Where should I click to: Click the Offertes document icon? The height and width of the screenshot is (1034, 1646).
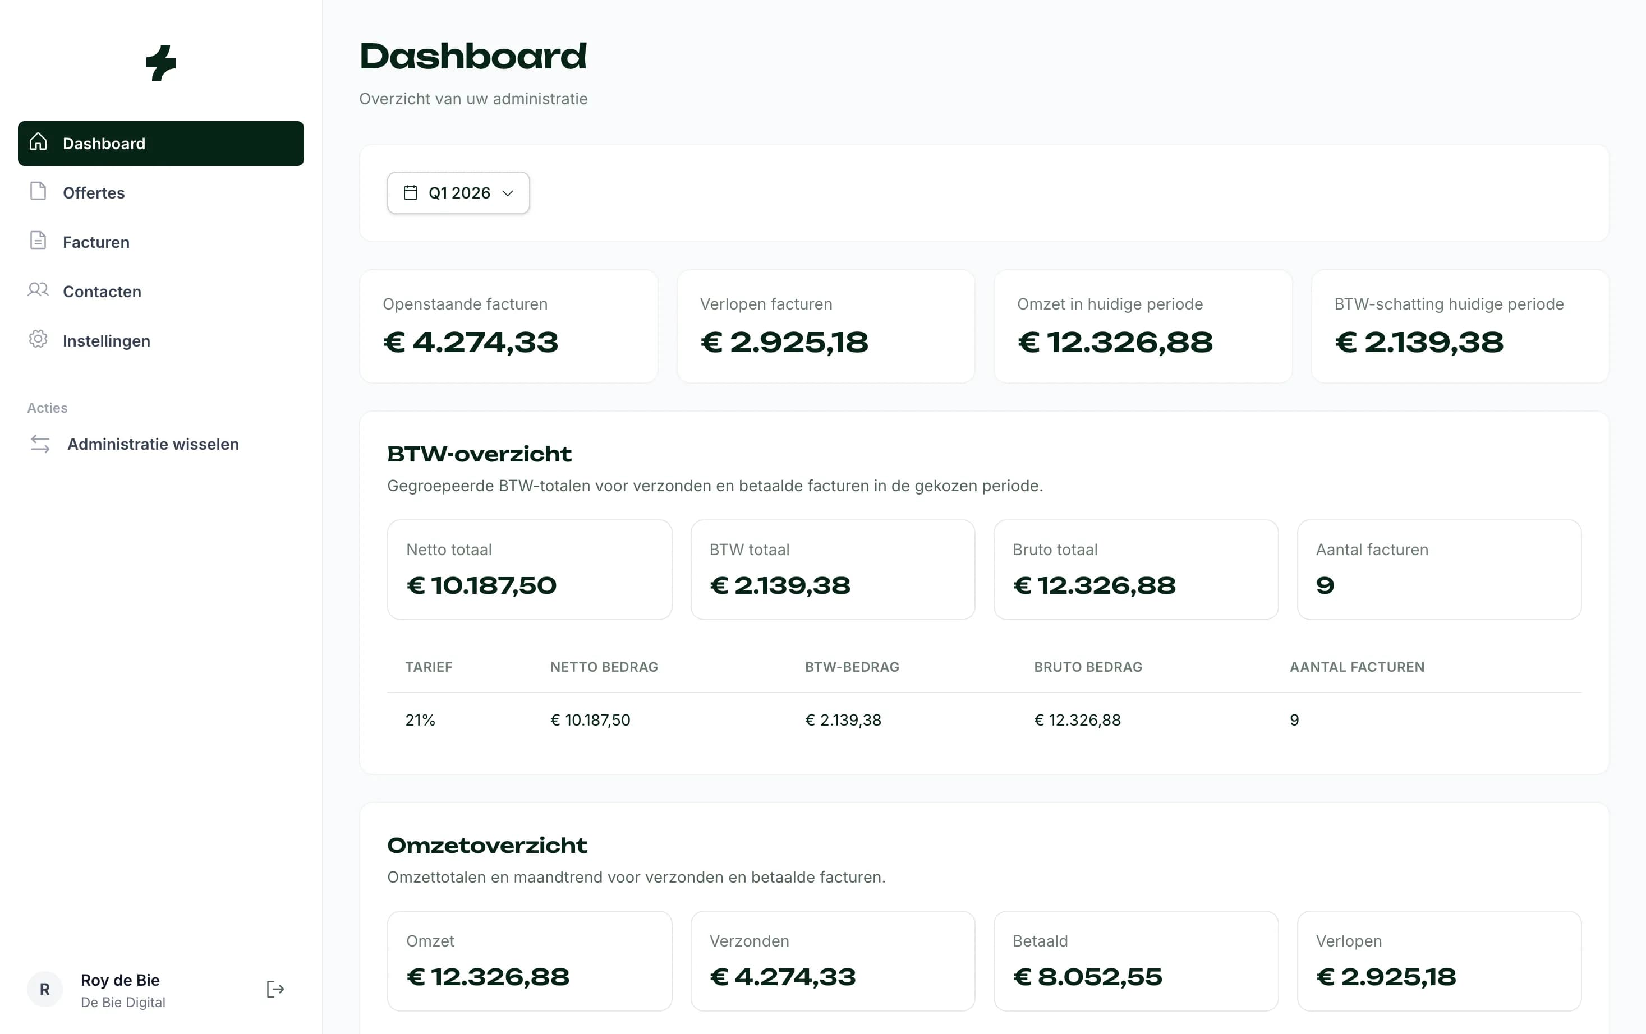coord(38,191)
